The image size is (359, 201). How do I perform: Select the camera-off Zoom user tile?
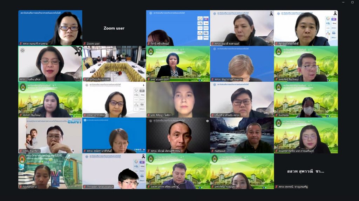coord(114,27)
